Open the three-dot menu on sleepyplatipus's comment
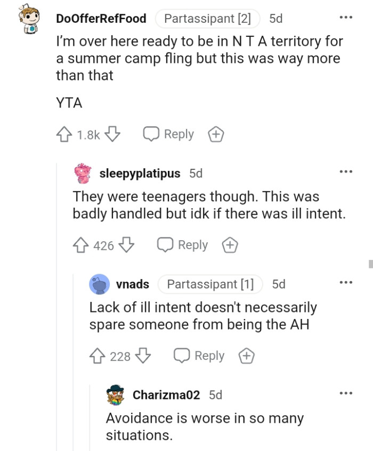 [x=347, y=171]
